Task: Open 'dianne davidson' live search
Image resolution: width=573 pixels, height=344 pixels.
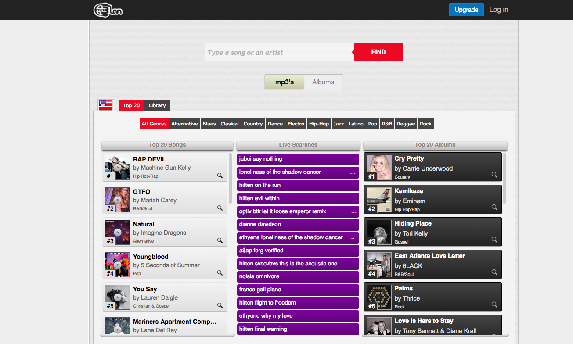Action: coord(298,224)
